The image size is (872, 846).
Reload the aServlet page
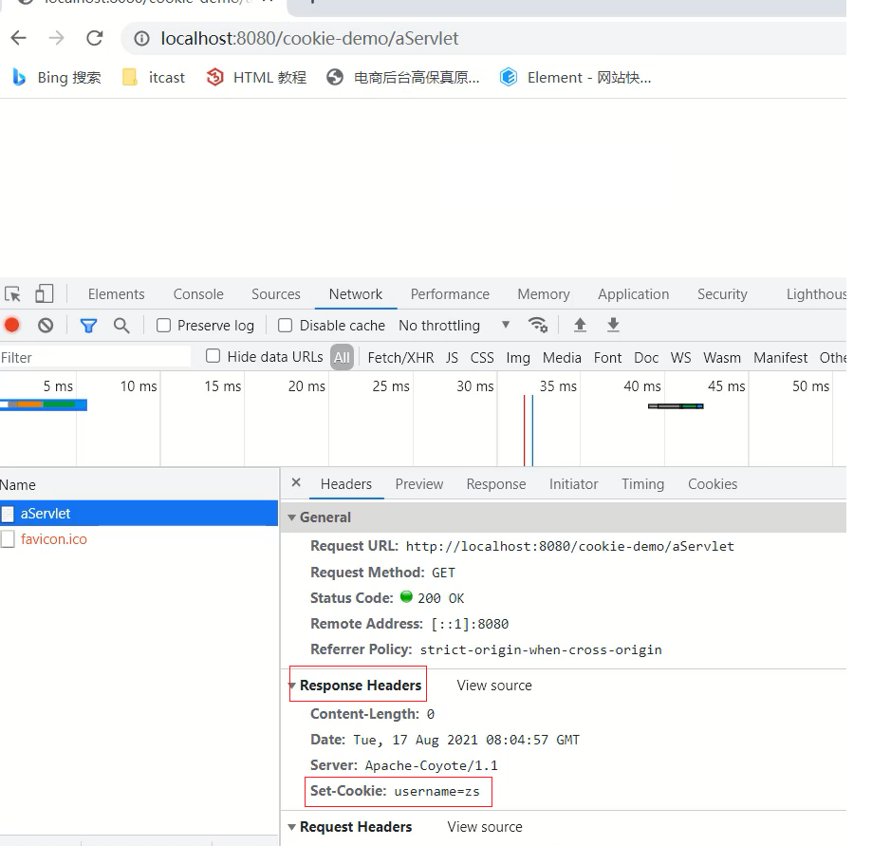click(95, 38)
